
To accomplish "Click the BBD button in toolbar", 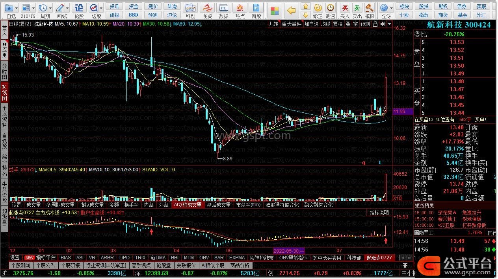I will pos(134,15).
